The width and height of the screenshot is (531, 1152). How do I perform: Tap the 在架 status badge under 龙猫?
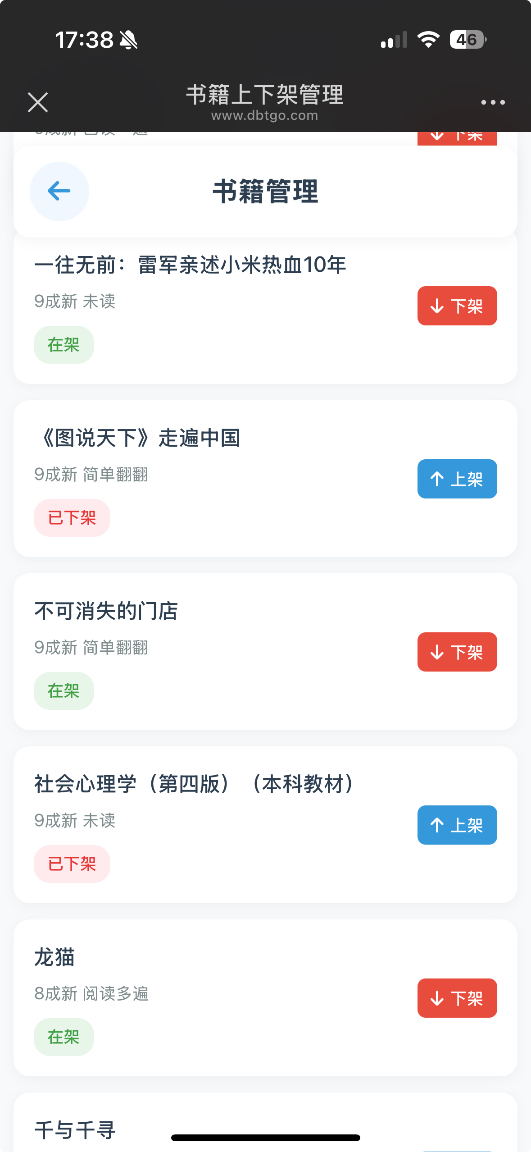pos(64,1037)
